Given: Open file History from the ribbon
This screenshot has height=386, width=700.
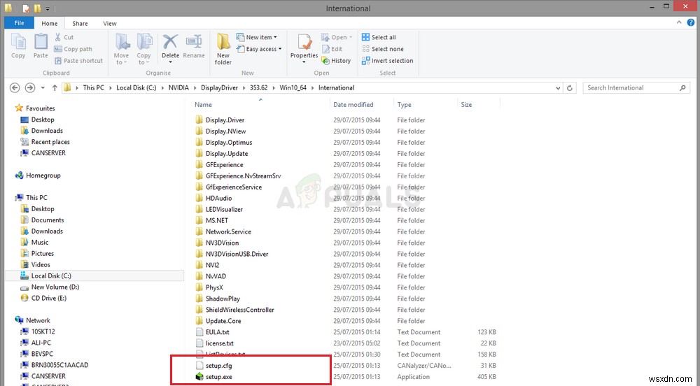Looking at the screenshot, I should click(x=336, y=61).
